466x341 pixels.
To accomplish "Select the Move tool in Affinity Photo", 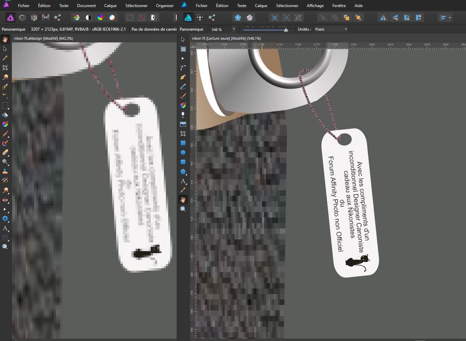I will tap(5, 49).
